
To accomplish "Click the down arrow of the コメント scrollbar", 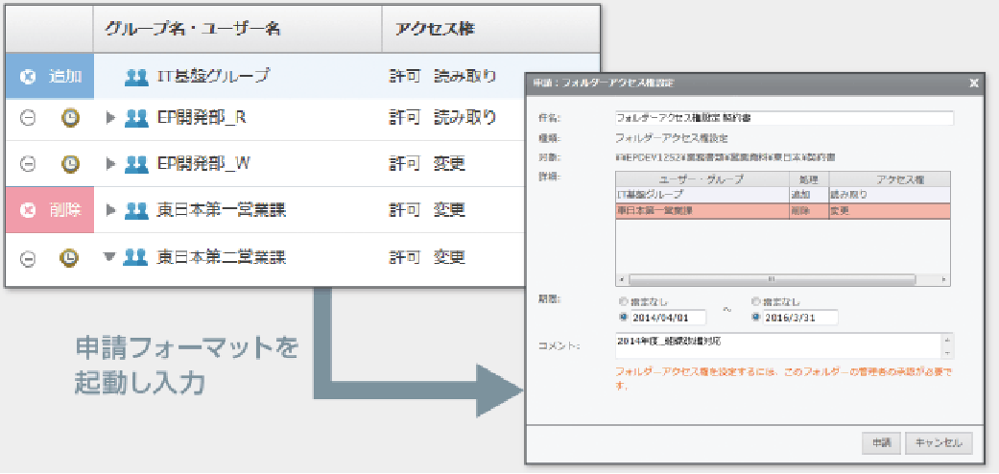I will 948,352.
